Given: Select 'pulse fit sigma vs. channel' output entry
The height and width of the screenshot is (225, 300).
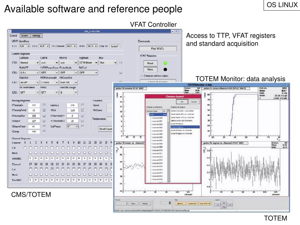Looking at the screenshot, I should point(181,133).
